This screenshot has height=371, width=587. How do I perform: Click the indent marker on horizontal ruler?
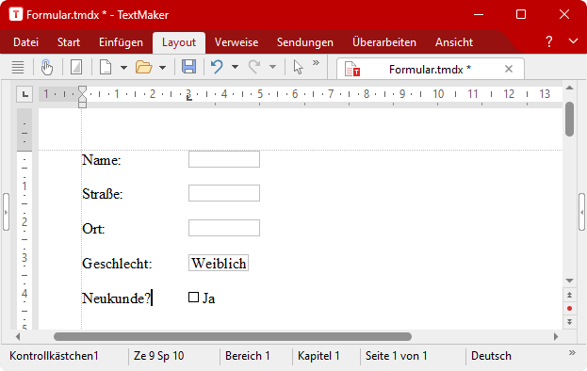coord(82,97)
